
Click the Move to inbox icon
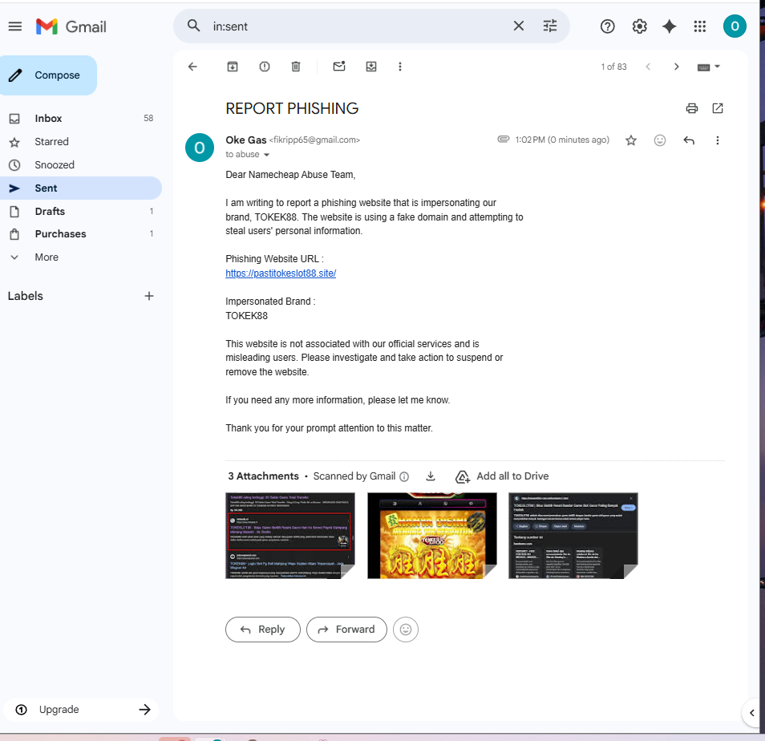[371, 67]
